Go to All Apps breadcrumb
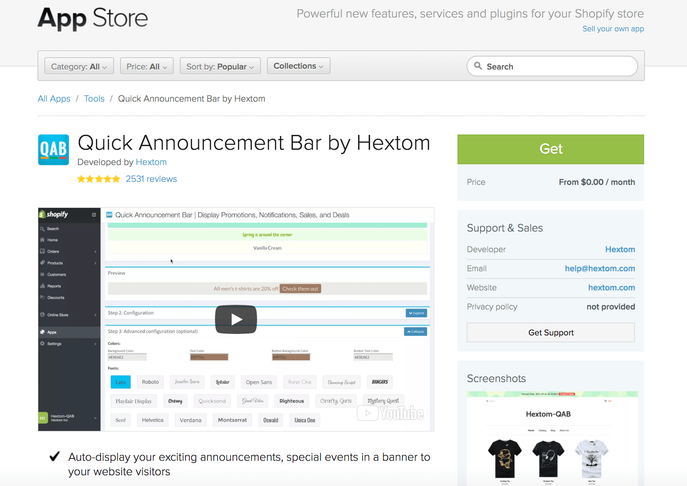The image size is (687, 486). coord(54,99)
